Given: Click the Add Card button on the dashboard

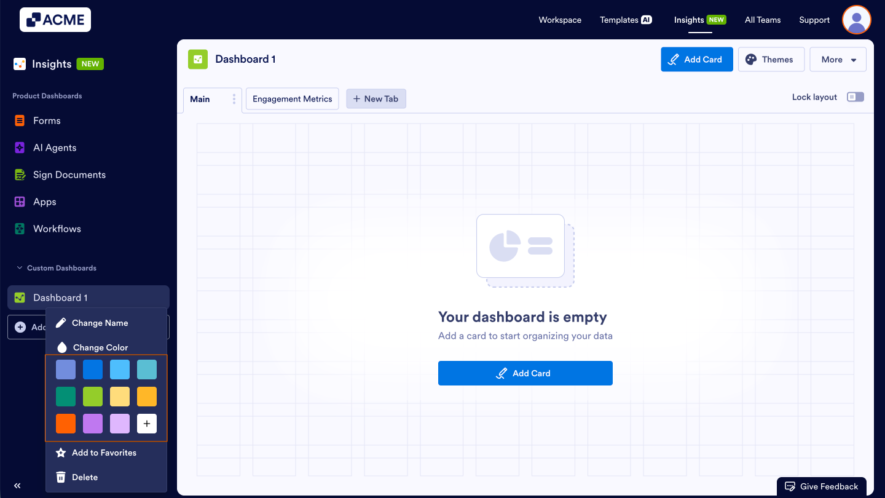Looking at the screenshot, I should (525, 373).
